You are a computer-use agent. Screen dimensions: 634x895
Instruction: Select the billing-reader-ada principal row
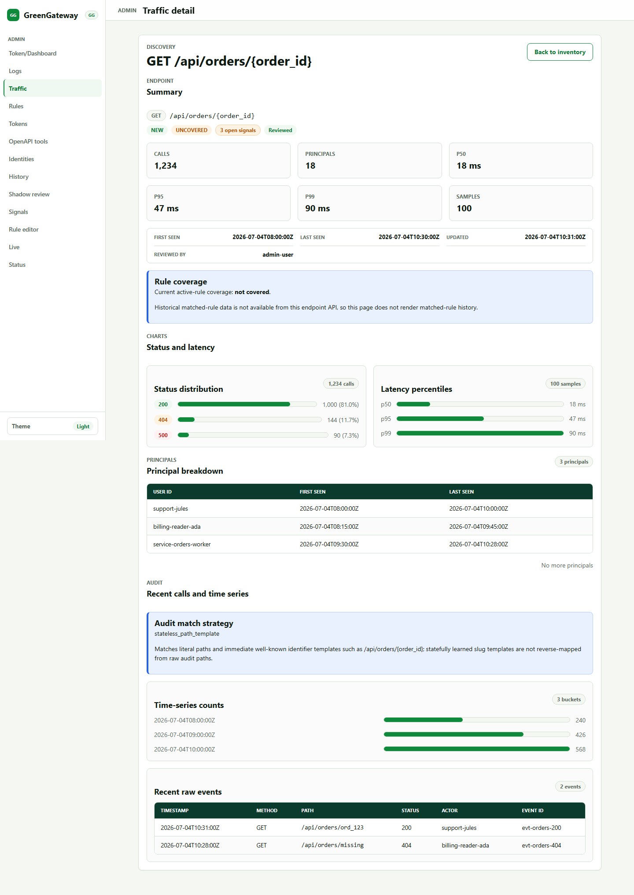point(369,527)
